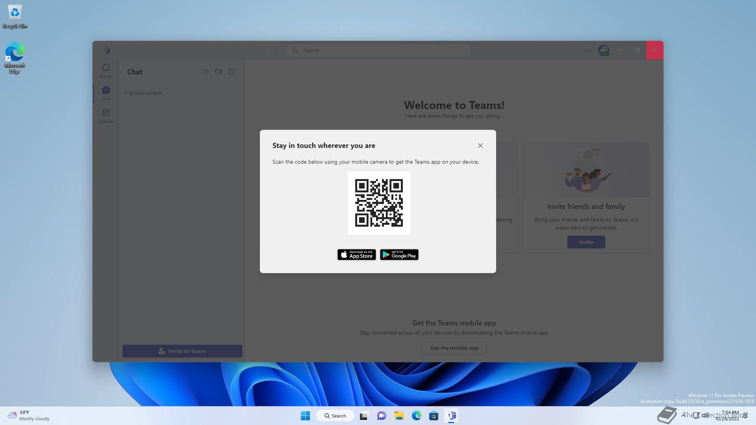The image size is (756, 425).
Task: Minimize the Teams window
Action: [620, 50]
